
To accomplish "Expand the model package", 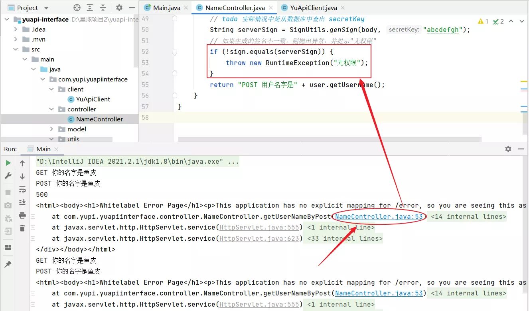I will [x=51, y=129].
